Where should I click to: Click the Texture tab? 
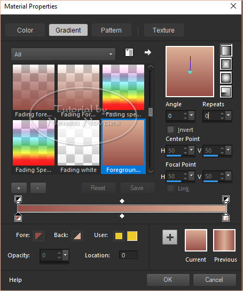(164, 30)
